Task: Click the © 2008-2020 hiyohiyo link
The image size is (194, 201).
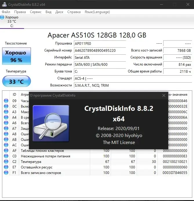Action: [119, 136]
